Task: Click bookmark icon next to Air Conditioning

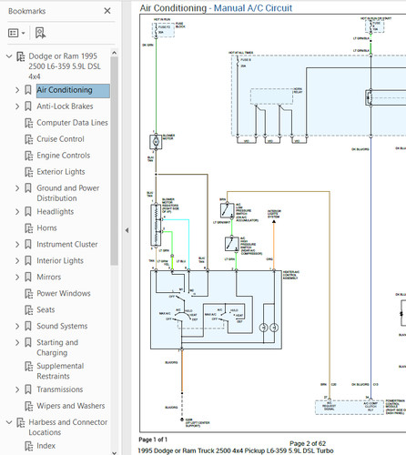Action: pyautogui.click(x=28, y=90)
